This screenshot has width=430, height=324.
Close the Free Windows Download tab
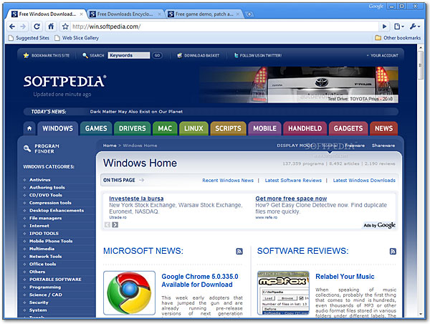pos(82,14)
